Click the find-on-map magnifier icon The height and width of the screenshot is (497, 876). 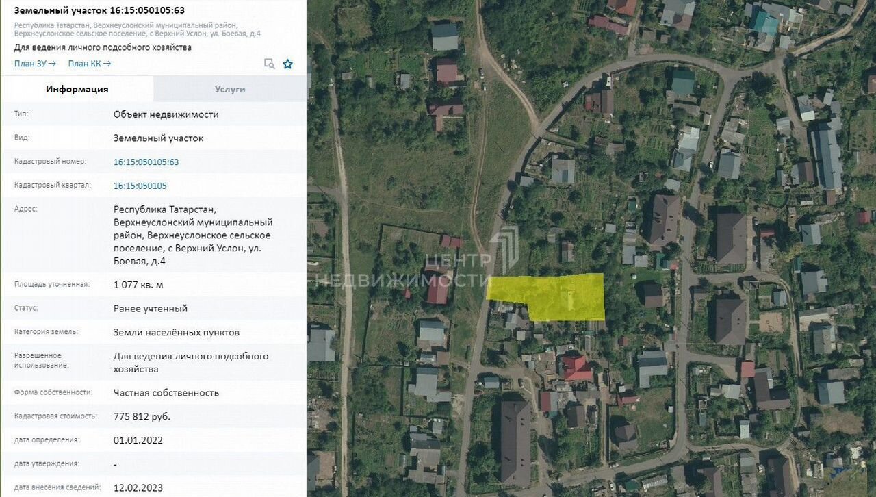270,64
